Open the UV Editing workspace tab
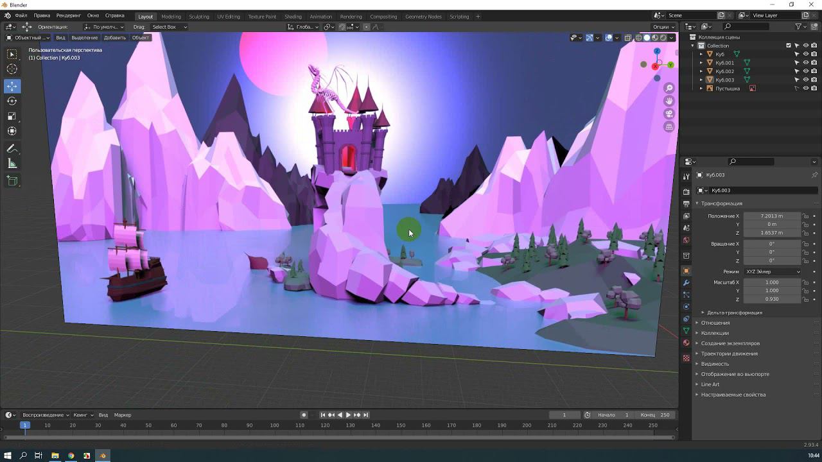The width and height of the screenshot is (822, 462). pyautogui.click(x=229, y=17)
